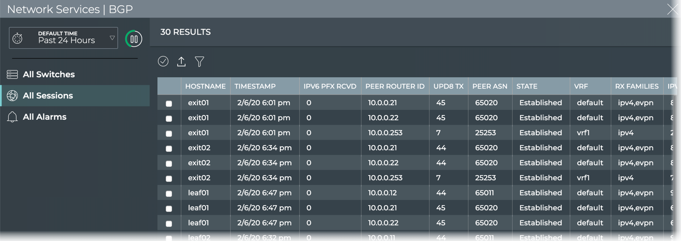Click the select all checkmark icon
681x241 pixels.
point(163,62)
